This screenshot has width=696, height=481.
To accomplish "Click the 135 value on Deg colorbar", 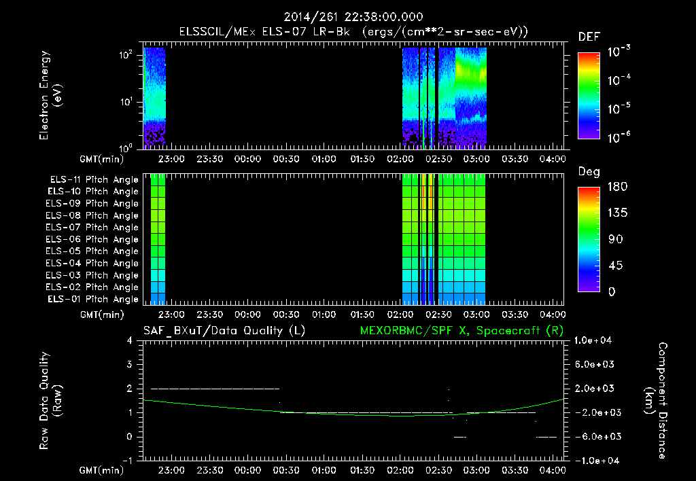I will tap(617, 213).
